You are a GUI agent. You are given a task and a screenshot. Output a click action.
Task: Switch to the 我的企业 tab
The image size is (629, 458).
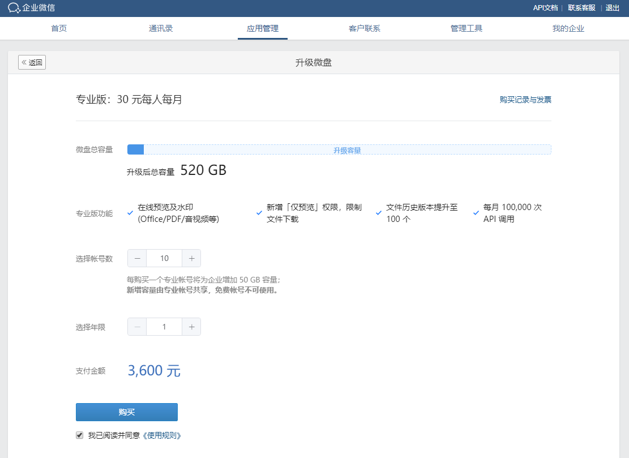tap(568, 28)
